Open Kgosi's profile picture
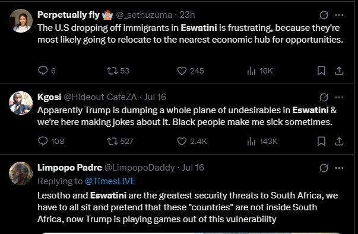The image size is (358, 234). (21, 103)
